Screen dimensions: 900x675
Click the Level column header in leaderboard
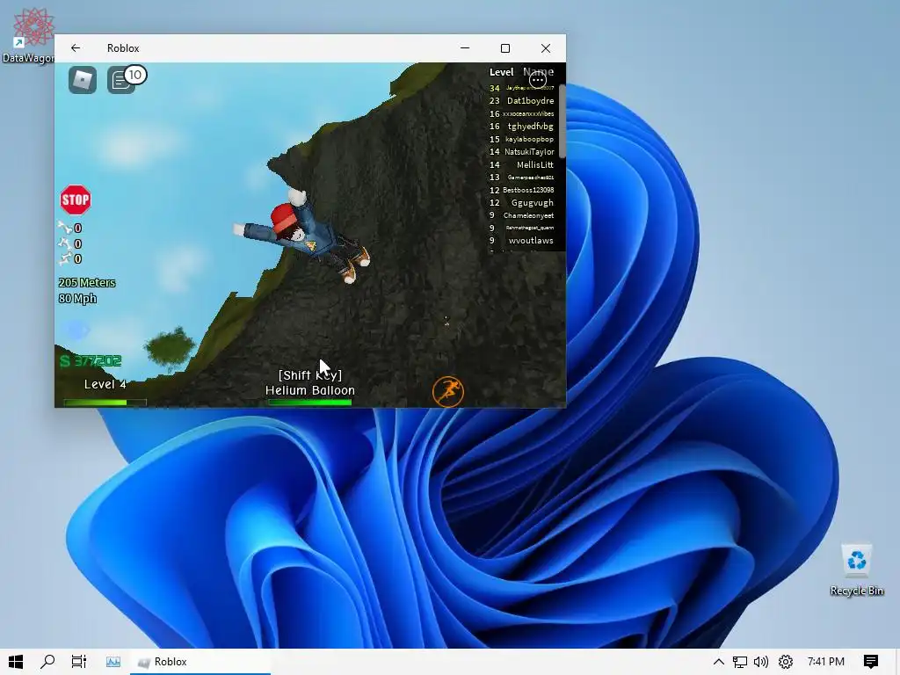coord(501,72)
